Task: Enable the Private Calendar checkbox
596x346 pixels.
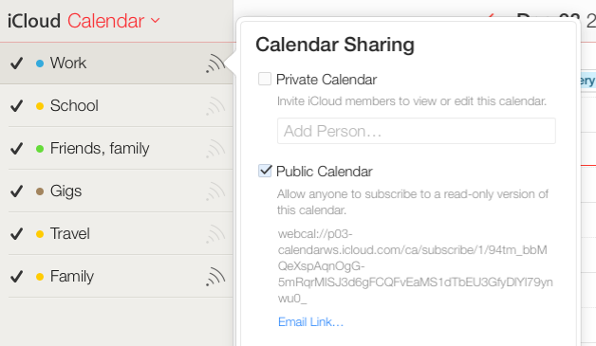Action: 265,79
